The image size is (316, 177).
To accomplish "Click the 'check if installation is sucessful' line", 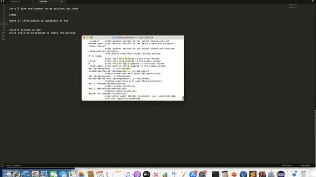I will 39,21.
